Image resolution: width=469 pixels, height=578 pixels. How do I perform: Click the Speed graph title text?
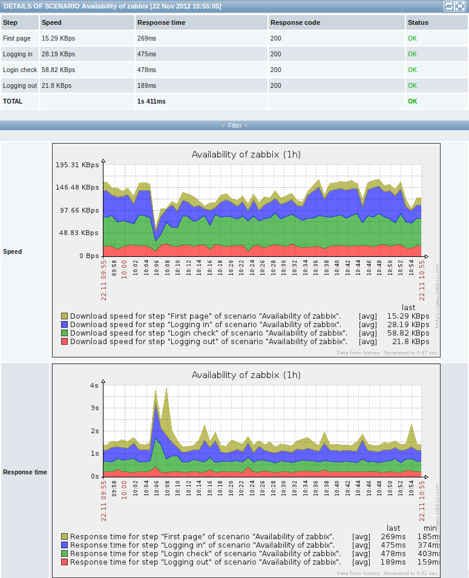point(246,154)
